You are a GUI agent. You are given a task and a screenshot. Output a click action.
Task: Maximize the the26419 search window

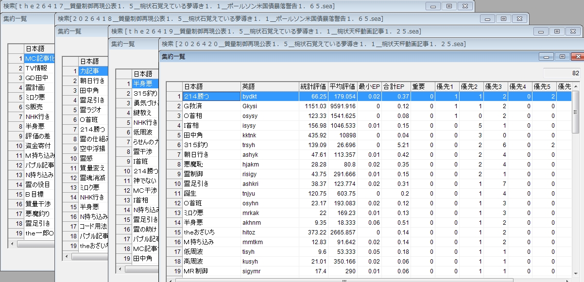pos(556,31)
